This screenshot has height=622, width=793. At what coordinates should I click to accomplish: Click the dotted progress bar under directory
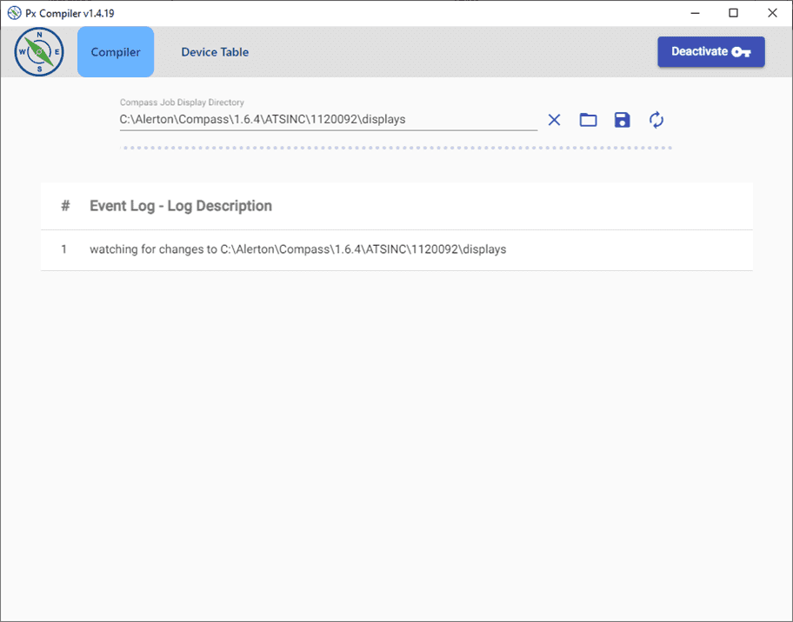pos(396,148)
